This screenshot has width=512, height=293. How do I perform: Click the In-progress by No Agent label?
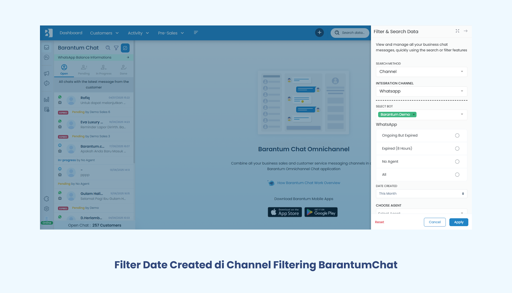pos(76,160)
